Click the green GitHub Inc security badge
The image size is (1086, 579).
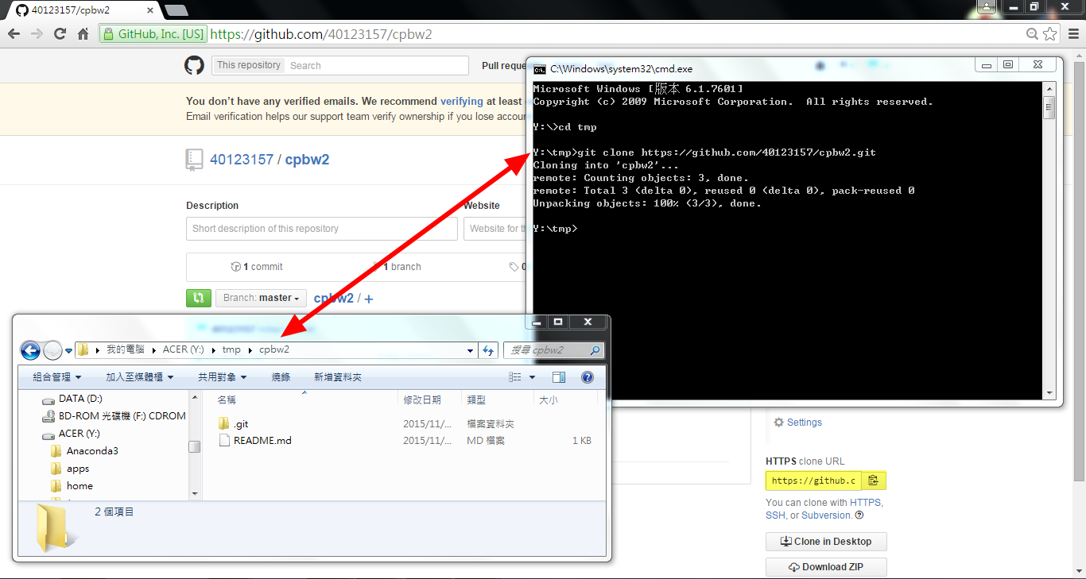[x=153, y=34]
